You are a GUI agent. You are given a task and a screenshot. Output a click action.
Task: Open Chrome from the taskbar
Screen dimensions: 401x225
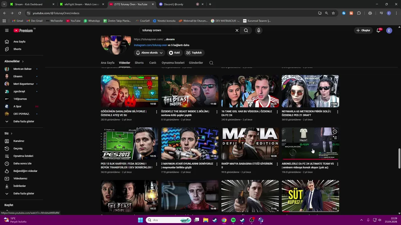click(x=224, y=220)
